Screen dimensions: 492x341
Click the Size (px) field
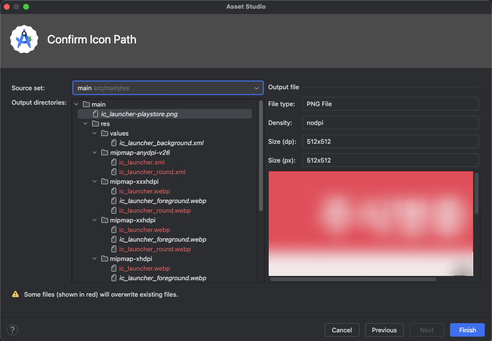pos(390,160)
